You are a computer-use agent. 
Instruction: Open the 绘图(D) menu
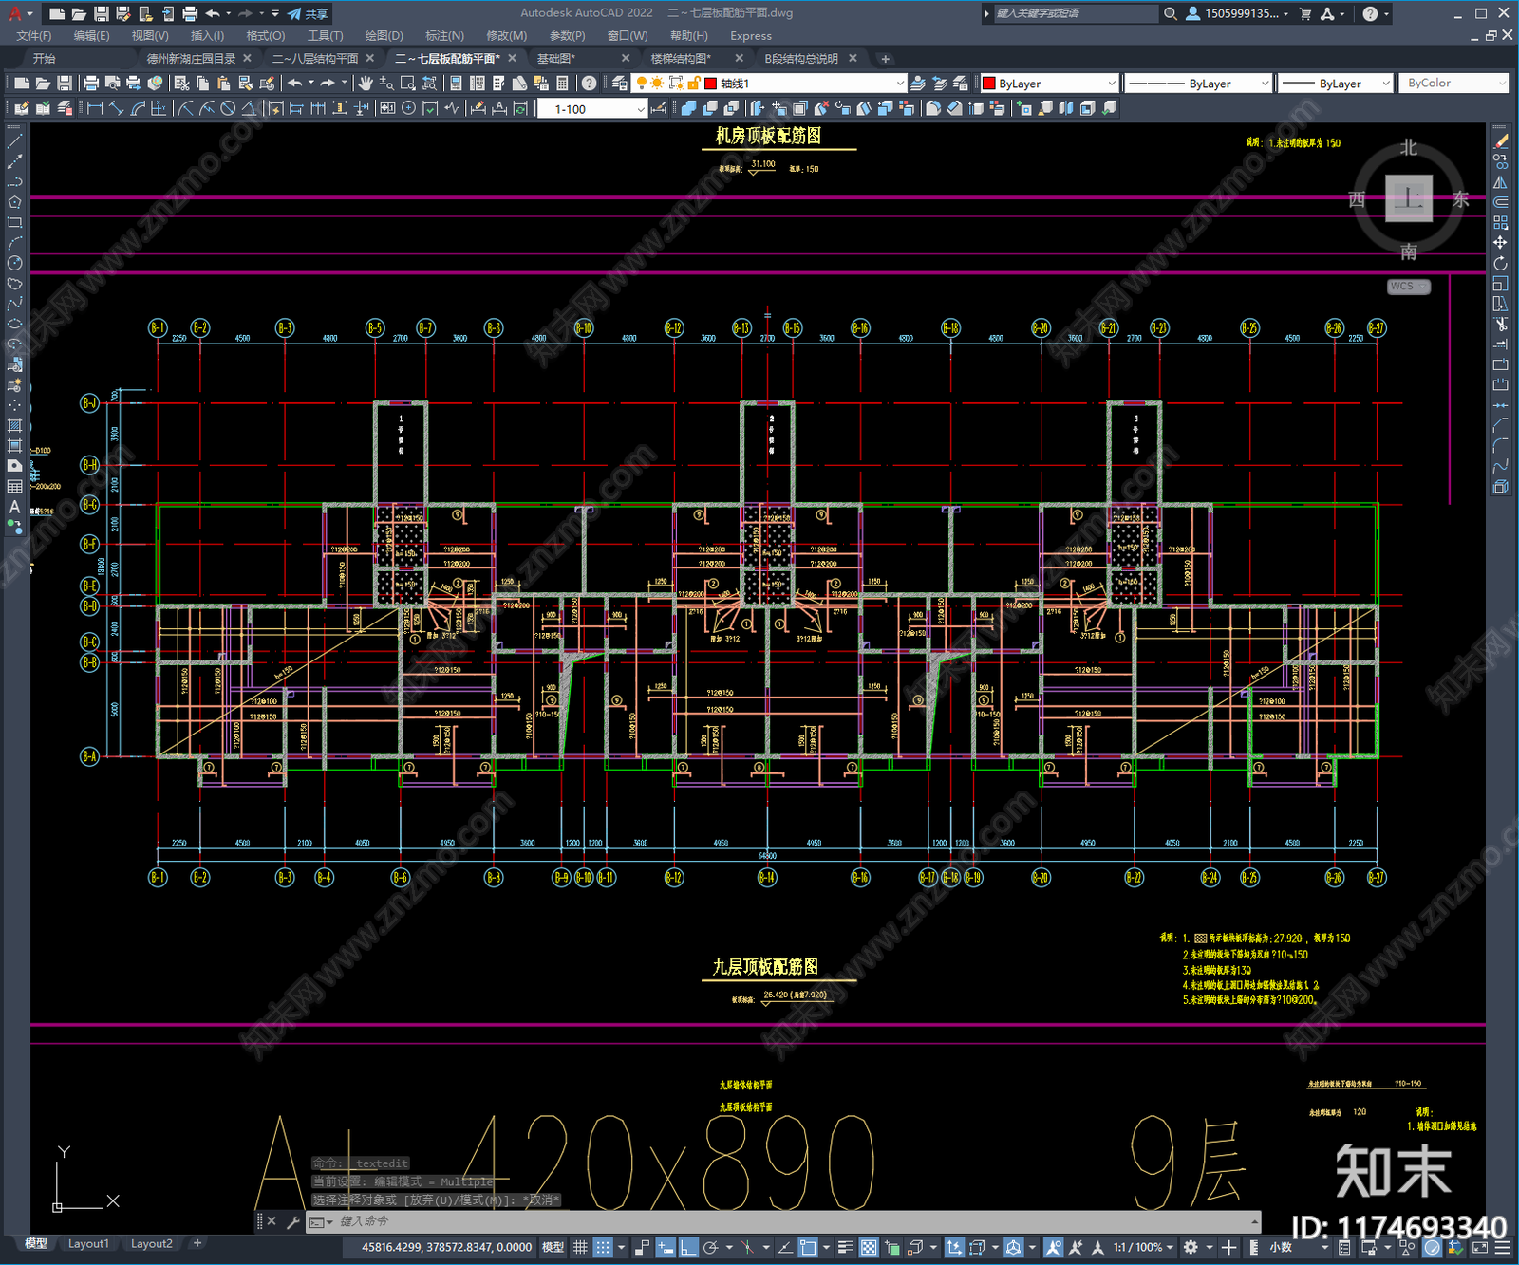click(x=384, y=35)
